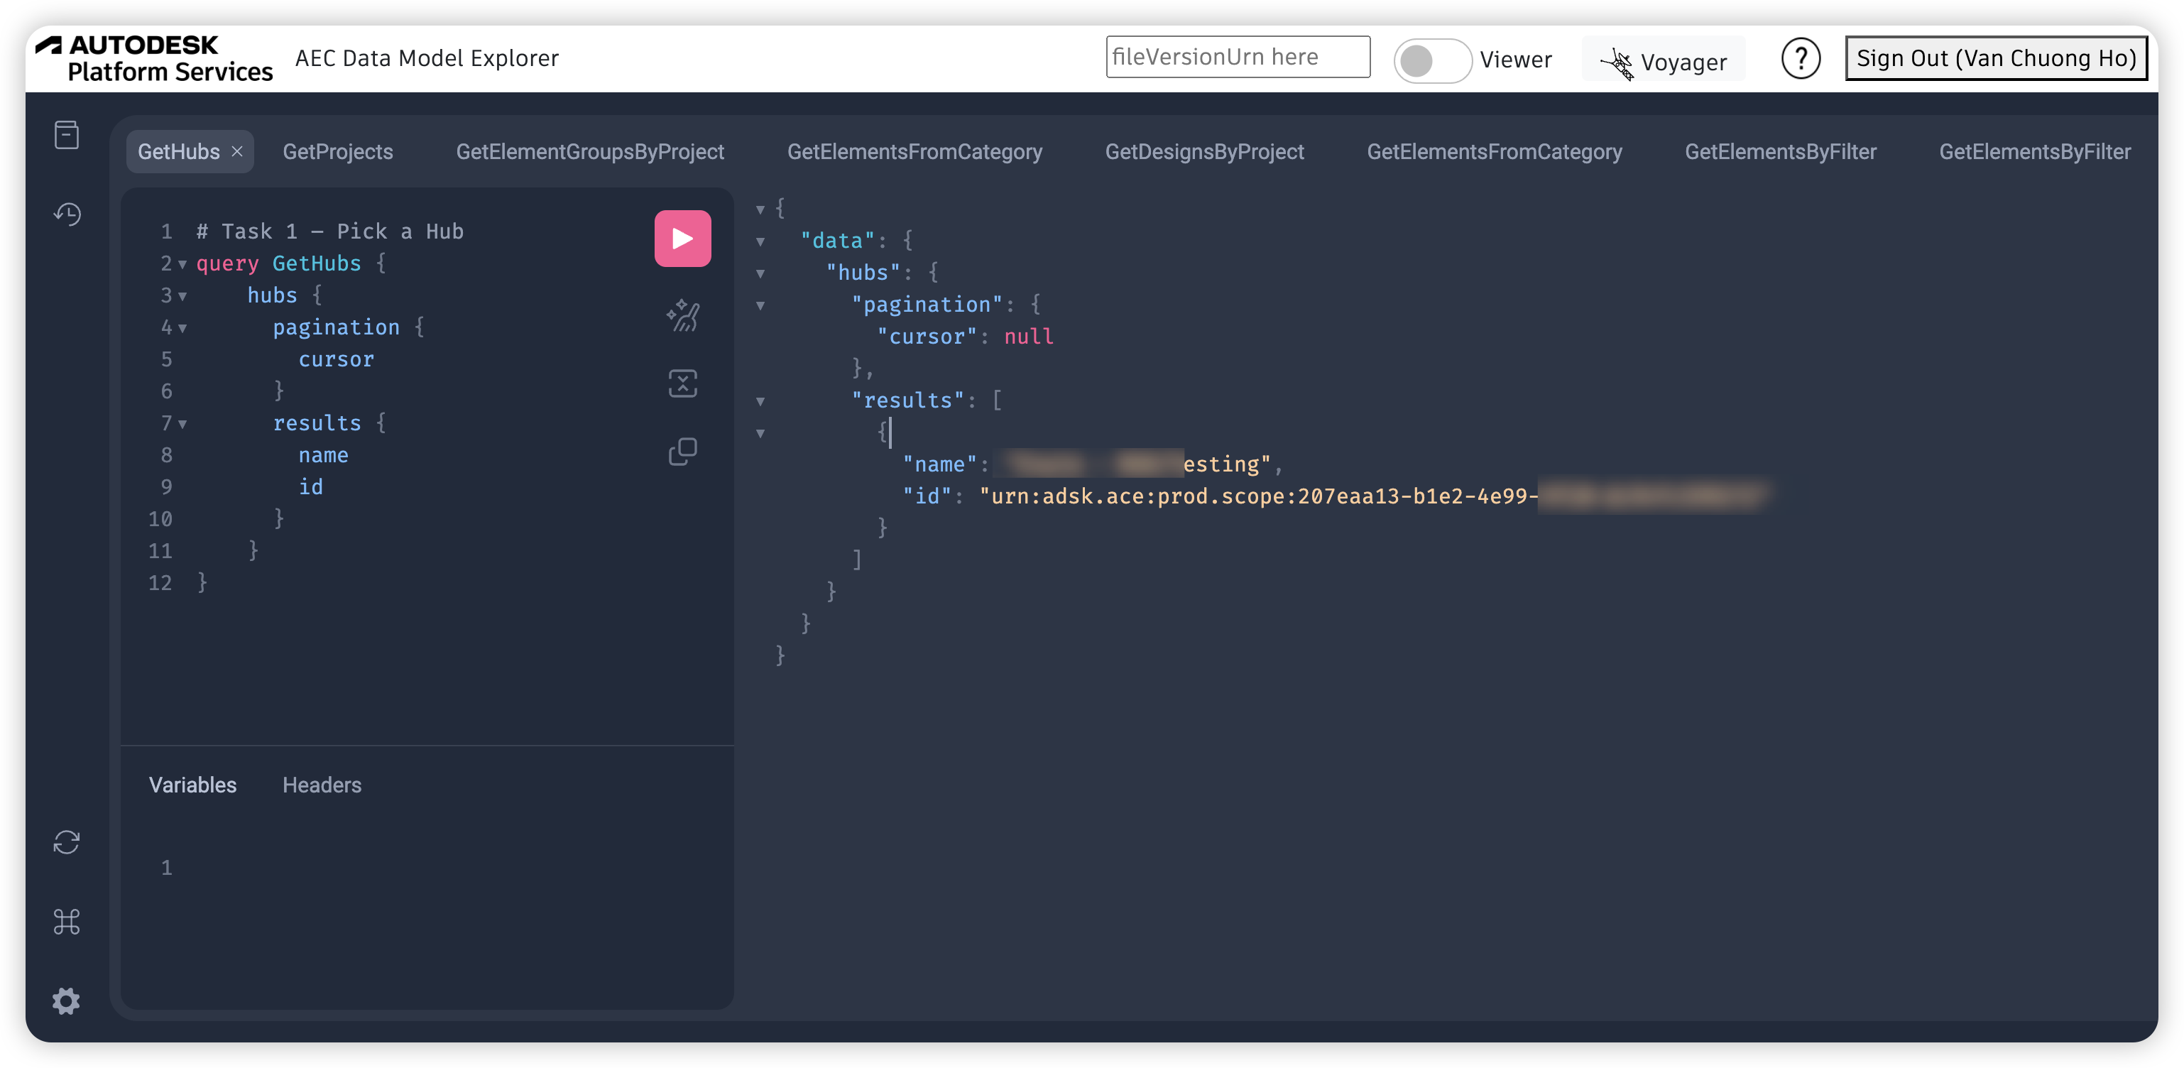
Task: Open the settings gear icon
Action: coord(66,1001)
